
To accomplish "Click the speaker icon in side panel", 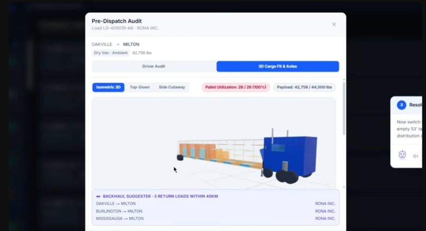I will coord(415,156).
